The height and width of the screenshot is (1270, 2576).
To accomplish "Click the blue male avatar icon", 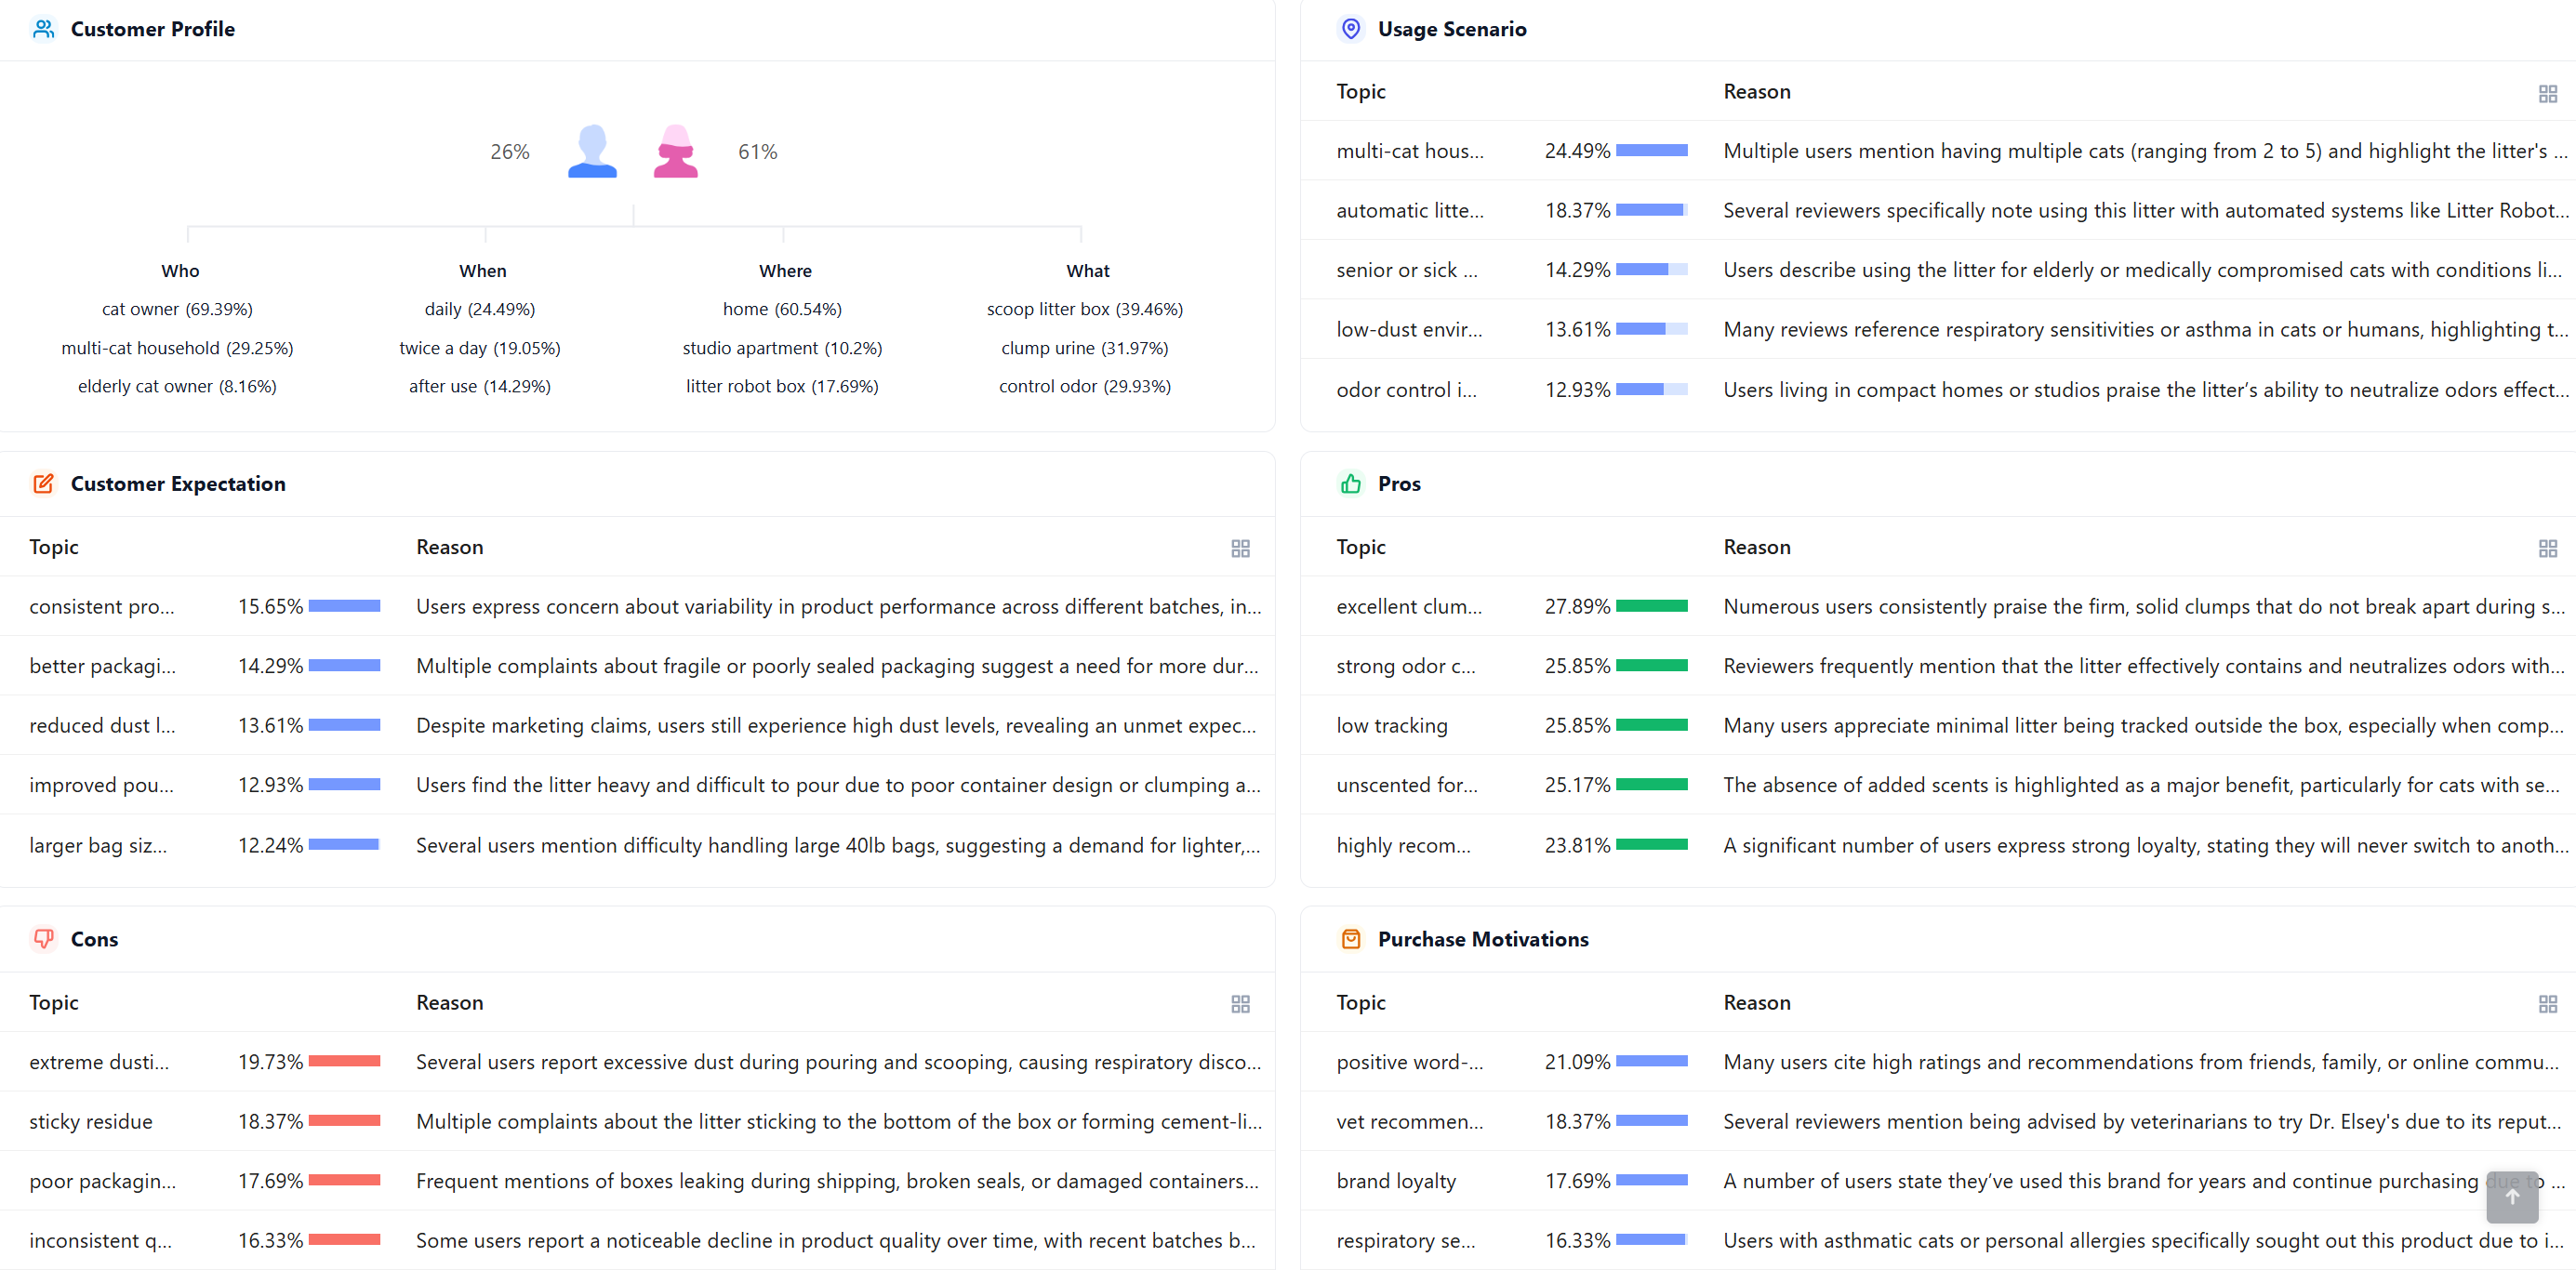I will click(592, 151).
